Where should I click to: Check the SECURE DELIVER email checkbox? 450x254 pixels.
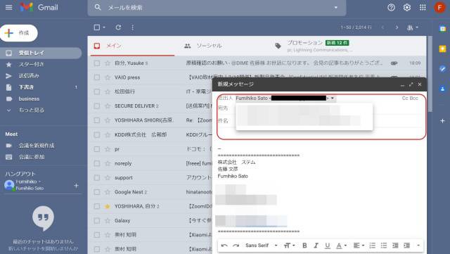[97, 106]
